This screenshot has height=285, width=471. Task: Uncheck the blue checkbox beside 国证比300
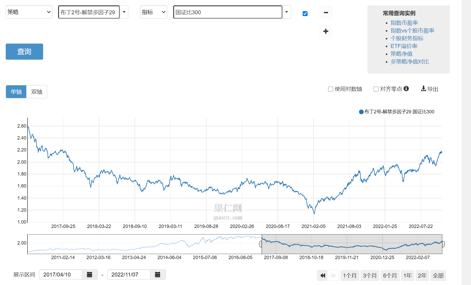pyautogui.click(x=305, y=13)
